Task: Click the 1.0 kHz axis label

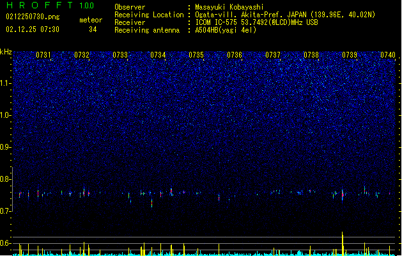Action: 6,115
